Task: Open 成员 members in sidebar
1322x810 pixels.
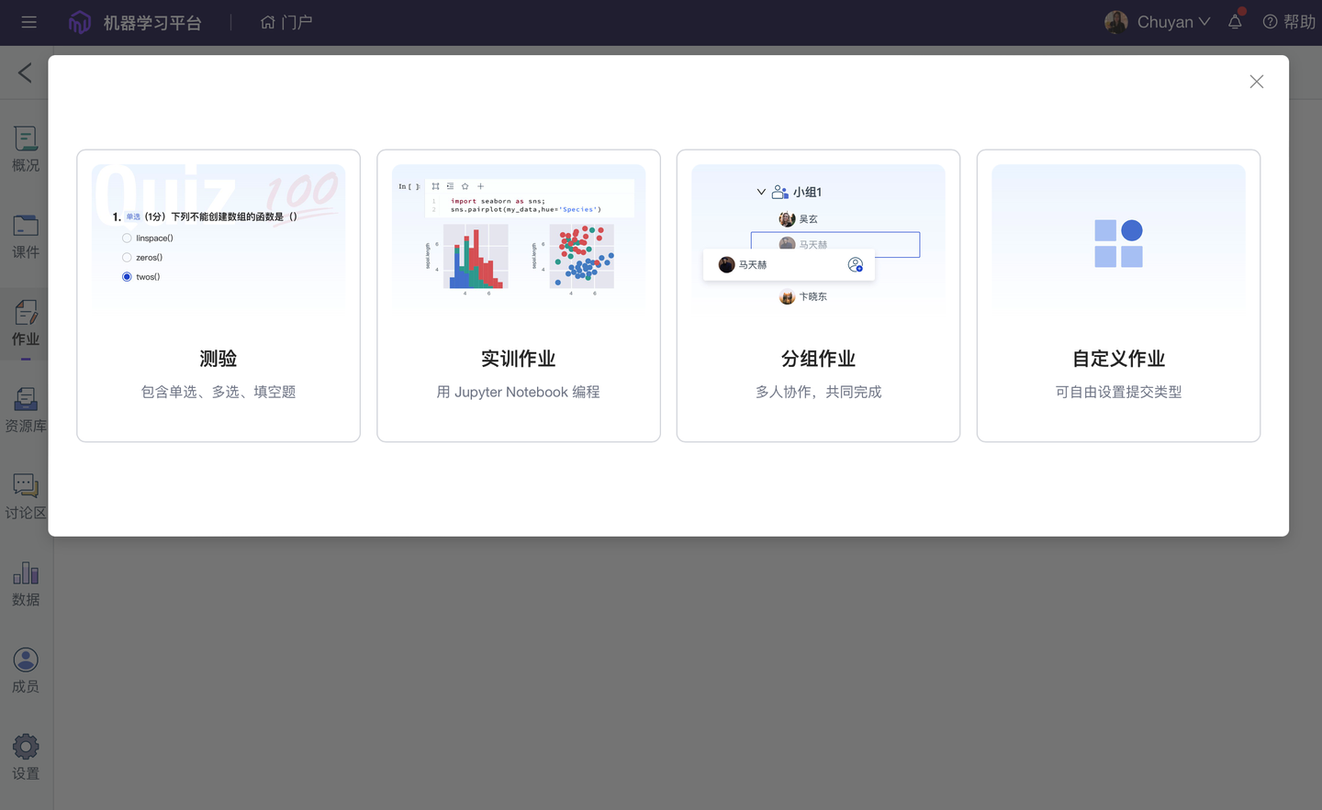Action: coord(26,671)
